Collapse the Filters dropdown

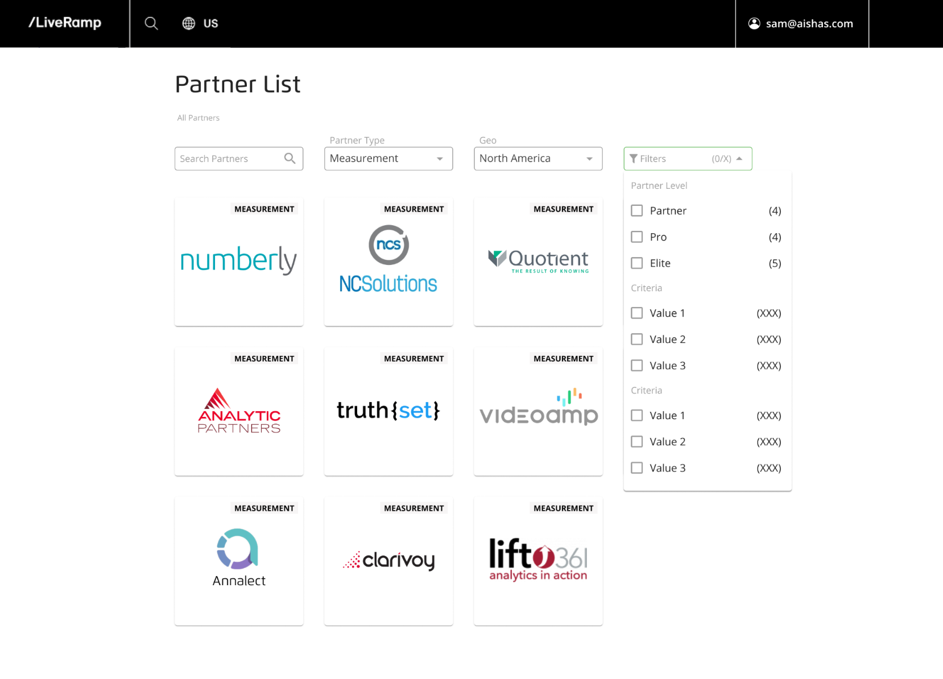[x=688, y=159]
